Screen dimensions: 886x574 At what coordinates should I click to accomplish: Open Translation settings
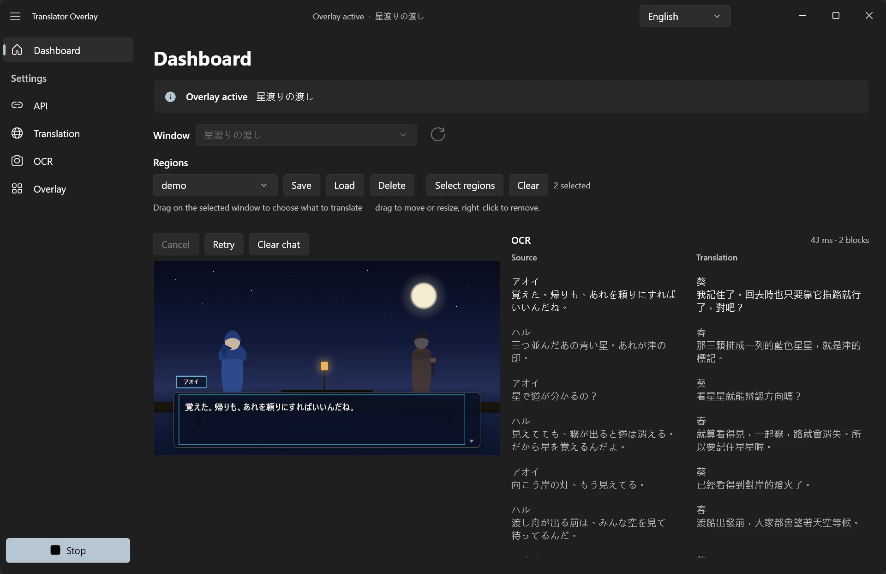[x=68, y=133]
